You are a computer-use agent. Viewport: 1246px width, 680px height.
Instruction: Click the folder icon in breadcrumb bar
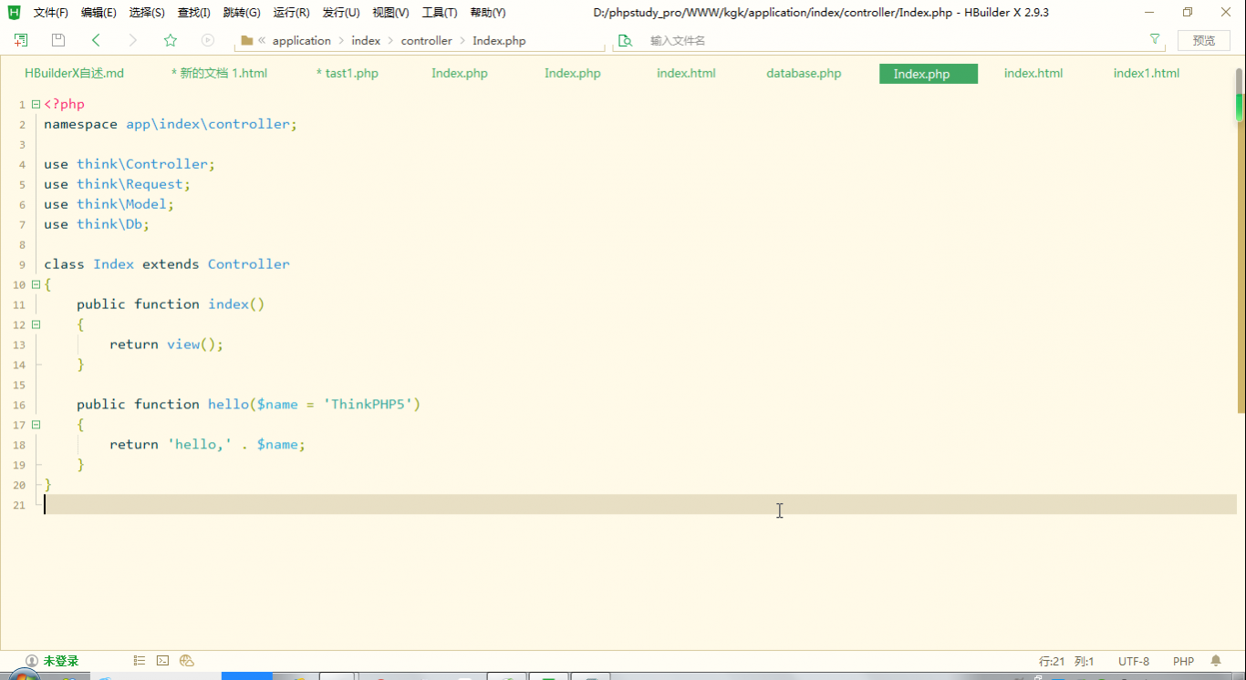coord(247,40)
